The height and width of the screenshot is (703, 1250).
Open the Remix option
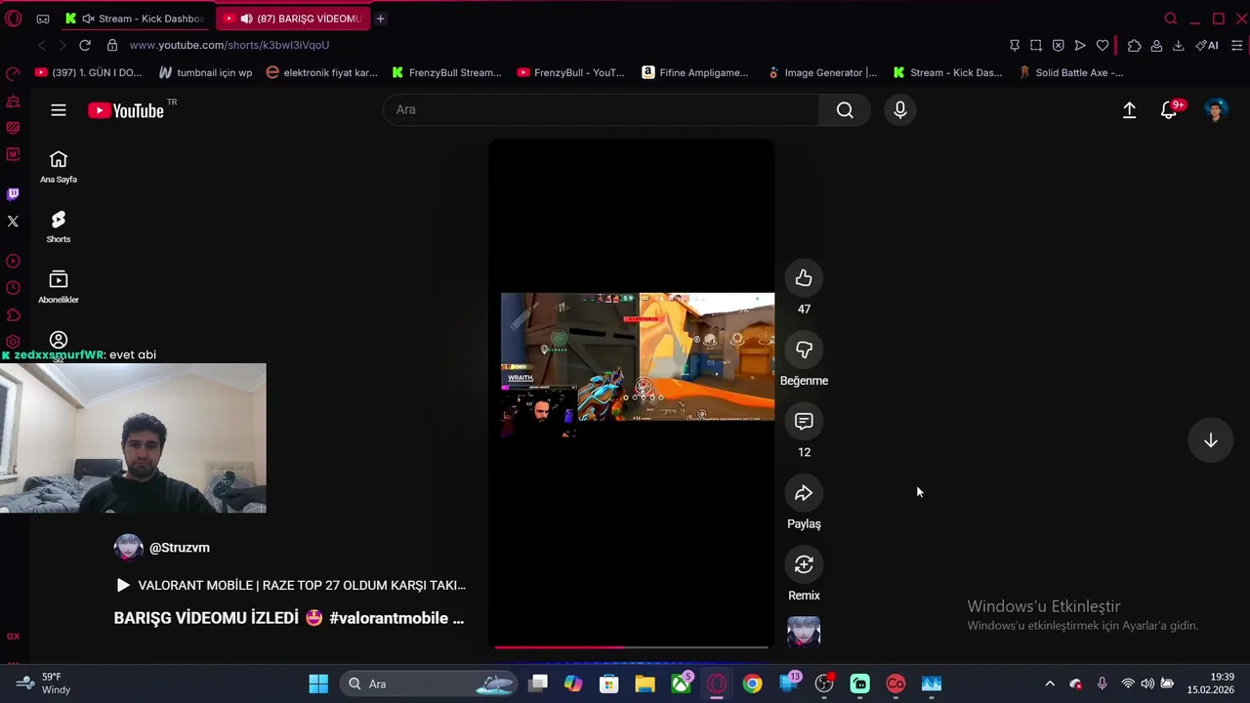coord(804,564)
